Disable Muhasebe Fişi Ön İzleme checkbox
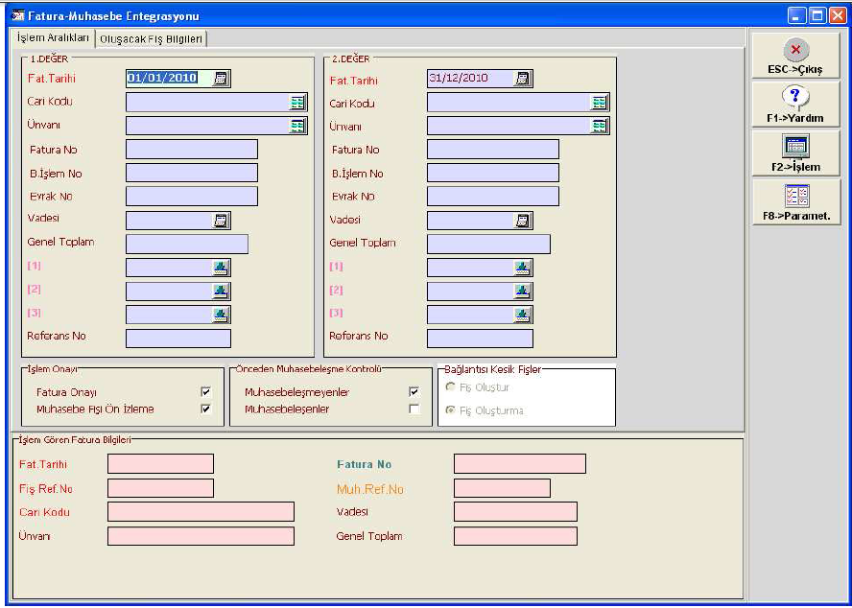The height and width of the screenshot is (608, 852). [205, 409]
